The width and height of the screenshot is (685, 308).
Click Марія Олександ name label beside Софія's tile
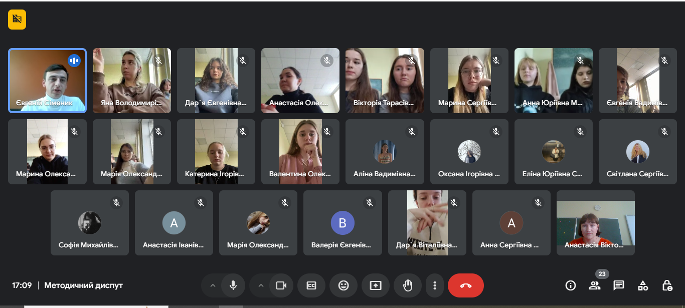pos(258,245)
